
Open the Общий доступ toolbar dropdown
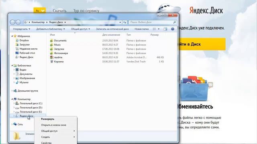click(80, 29)
